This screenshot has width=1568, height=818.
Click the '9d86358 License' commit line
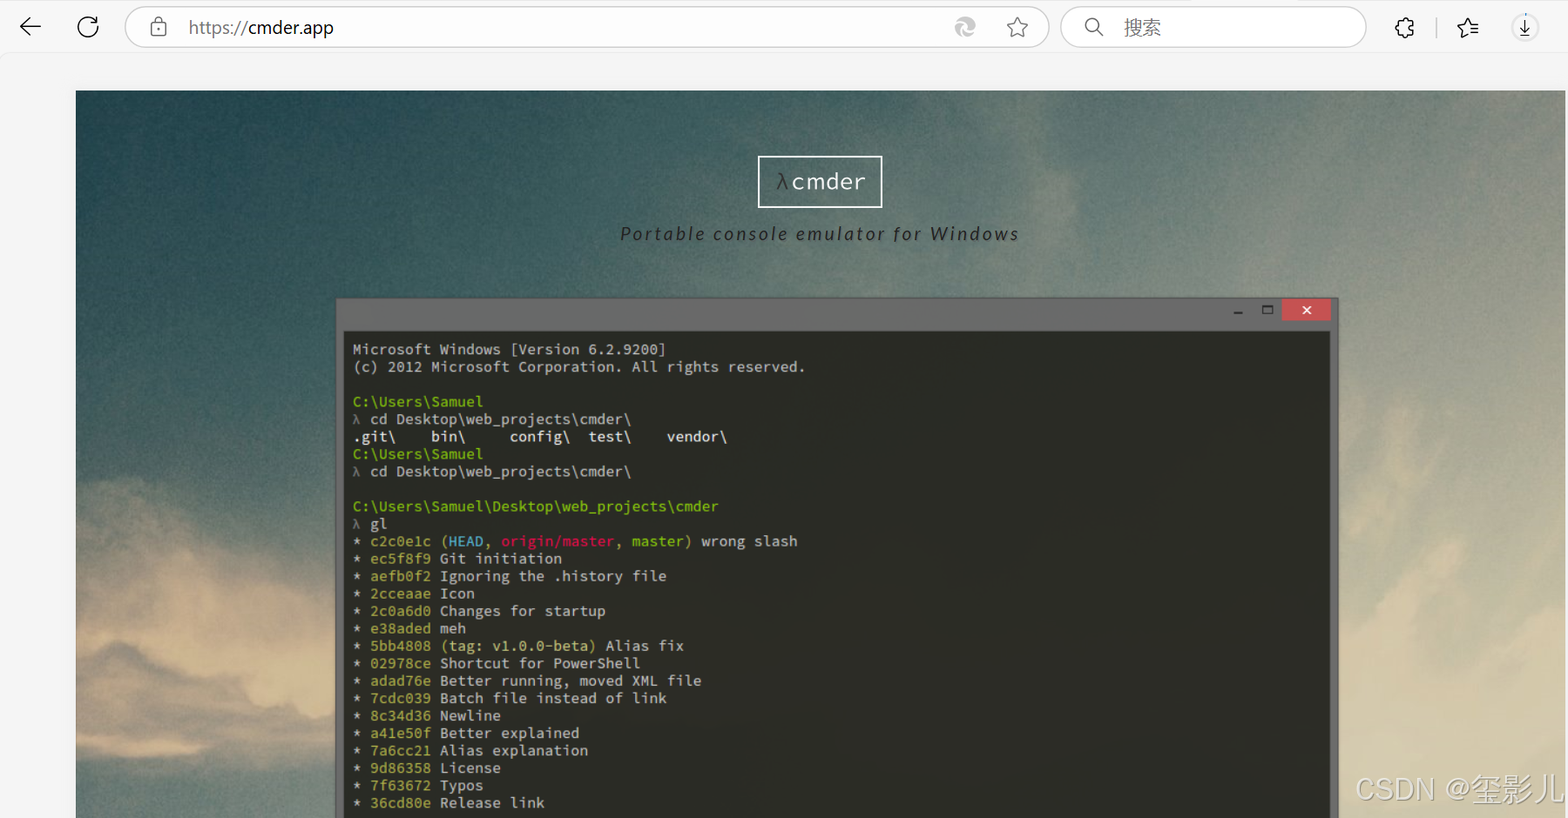[427, 768]
